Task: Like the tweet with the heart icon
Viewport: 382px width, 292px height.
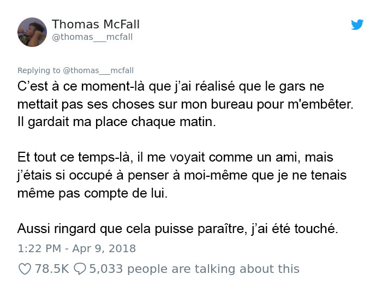Action: (25, 269)
